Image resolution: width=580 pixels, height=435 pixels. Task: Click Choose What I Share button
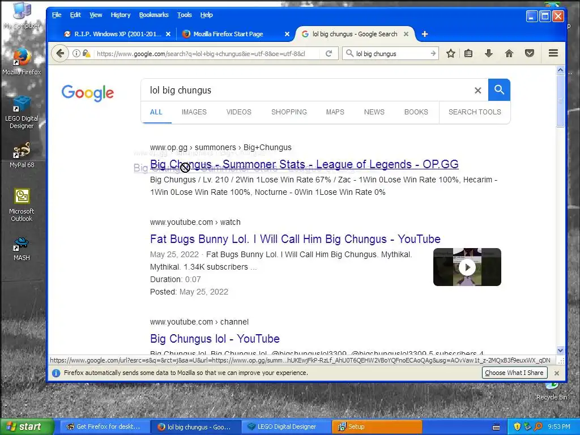coord(514,373)
